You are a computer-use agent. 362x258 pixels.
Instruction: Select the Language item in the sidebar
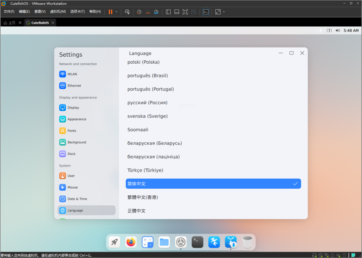pyautogui.click(x=86, y=210)
